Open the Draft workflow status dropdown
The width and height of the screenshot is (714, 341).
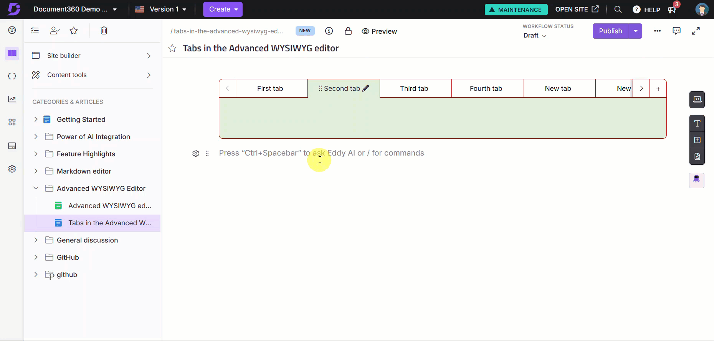535,35
